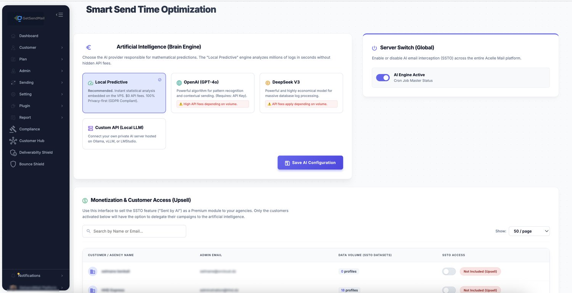This screenshot has height=293, width=572.
Task: Select the Local Predictive engine option
Action: tap(124, 93)
